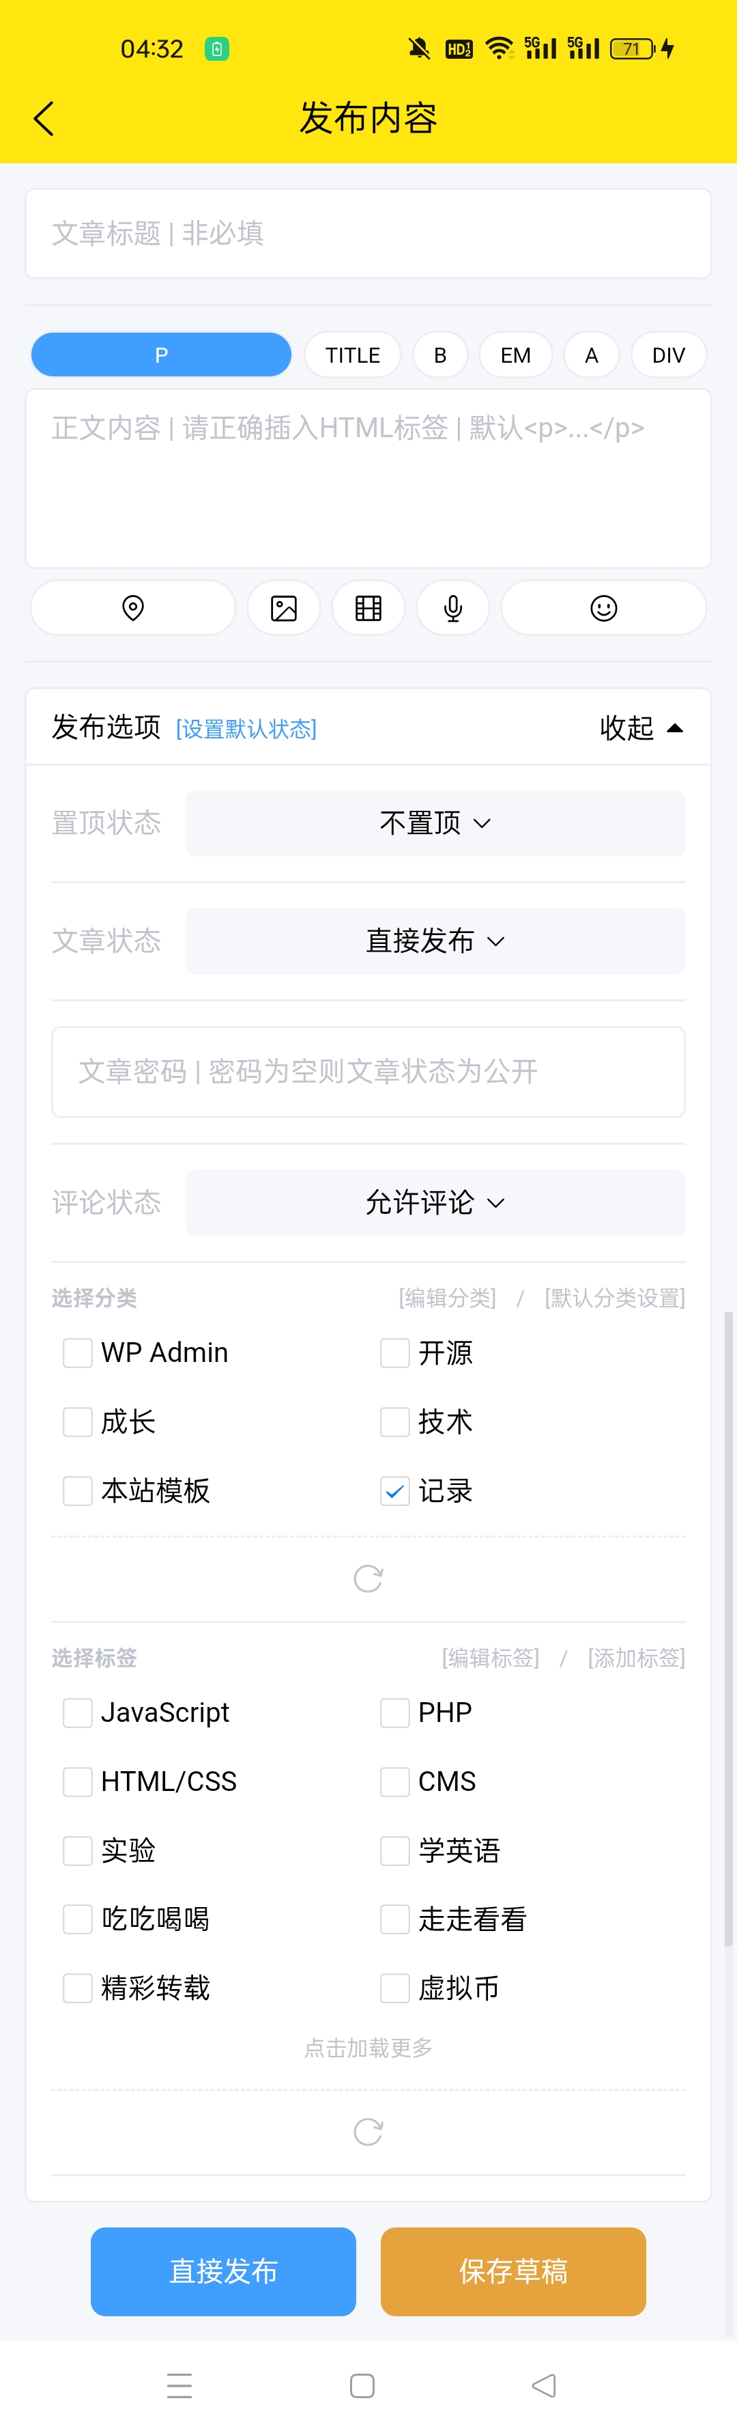Open the emoji picker icon
737x2431 pixels.
[x=604, y=608]
